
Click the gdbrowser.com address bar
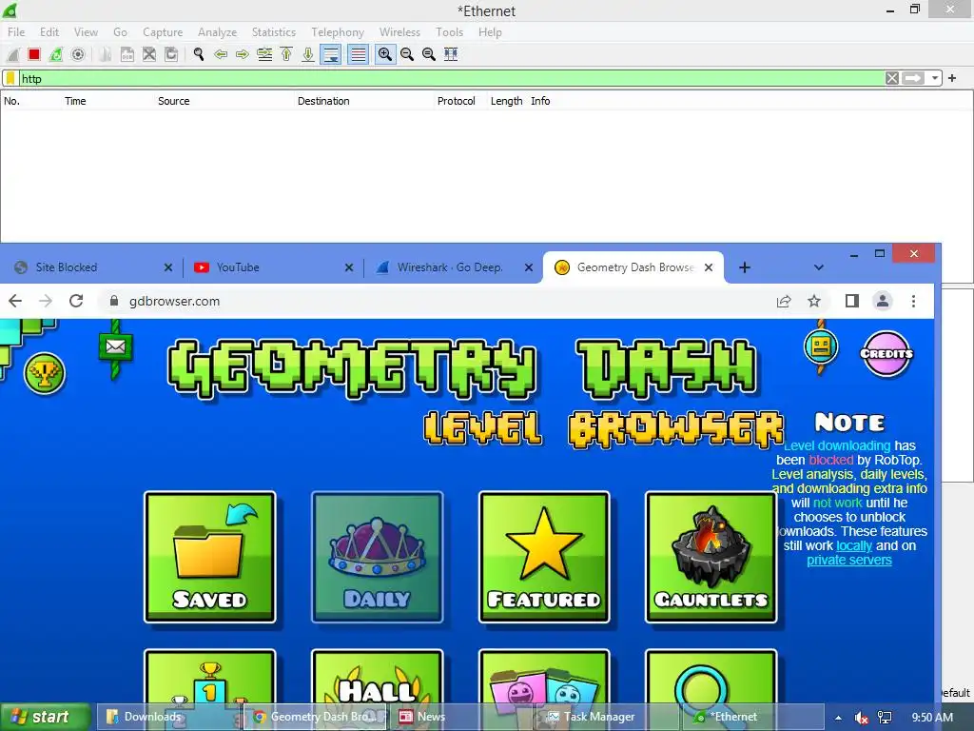click(x=435, y=302)
